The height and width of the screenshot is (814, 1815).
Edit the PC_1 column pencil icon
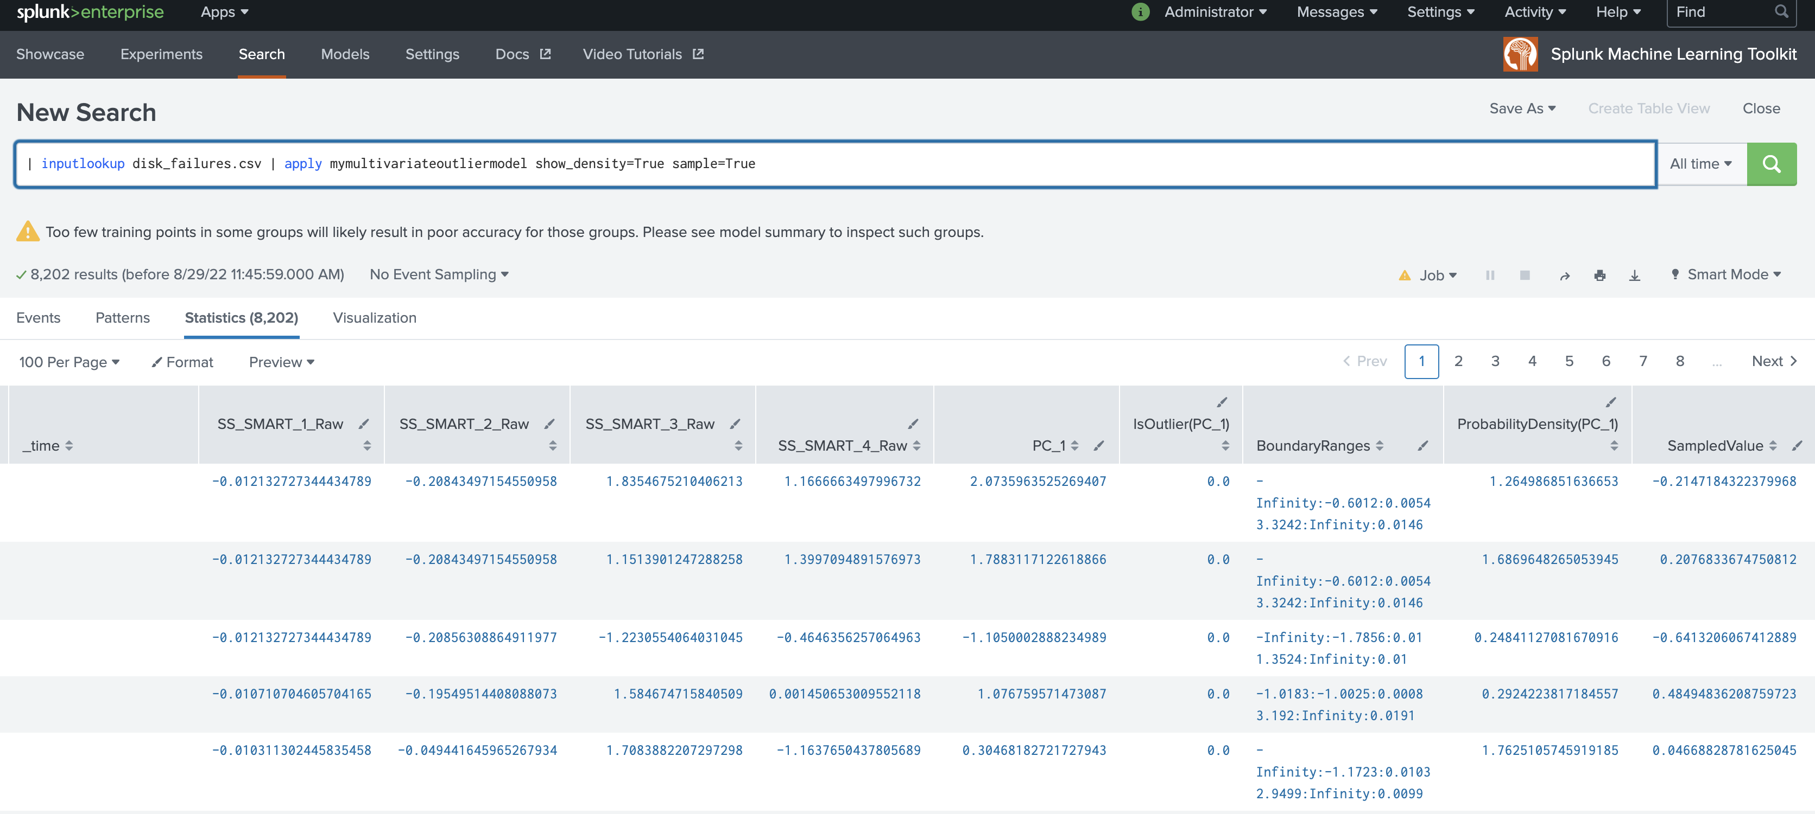pos(1098,445)
